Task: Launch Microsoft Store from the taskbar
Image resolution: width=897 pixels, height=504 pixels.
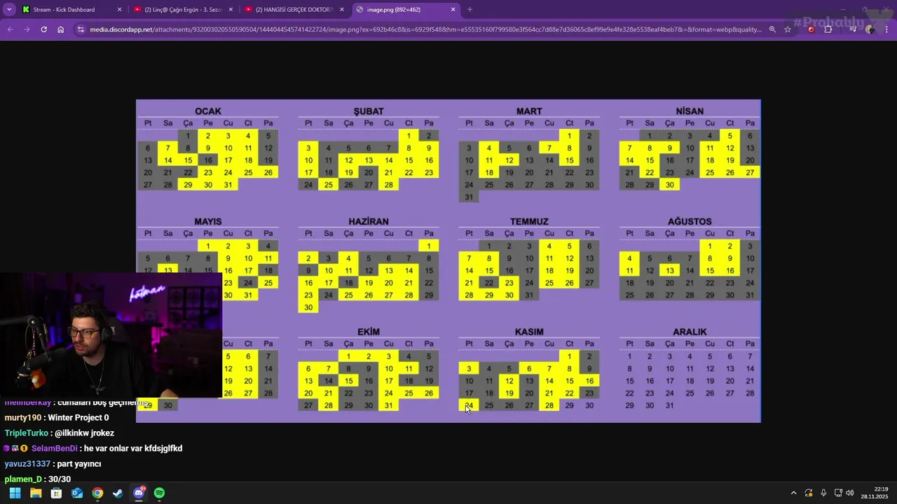Action: click(56, 493)
